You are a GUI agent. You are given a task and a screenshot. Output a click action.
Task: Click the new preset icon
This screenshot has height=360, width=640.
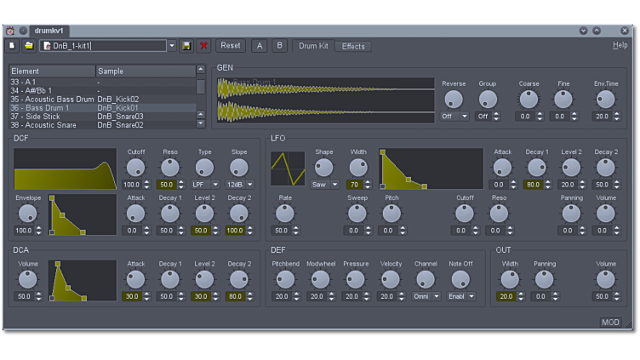point(12,46)
